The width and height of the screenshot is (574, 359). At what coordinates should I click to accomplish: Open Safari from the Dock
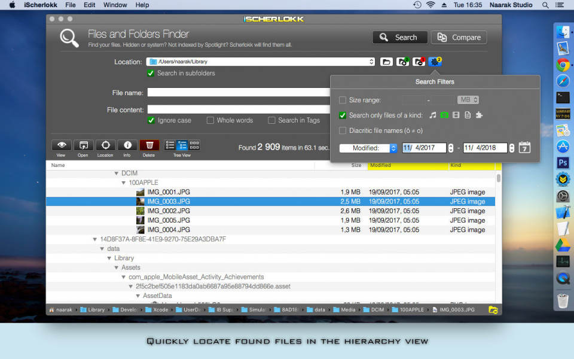563,81
